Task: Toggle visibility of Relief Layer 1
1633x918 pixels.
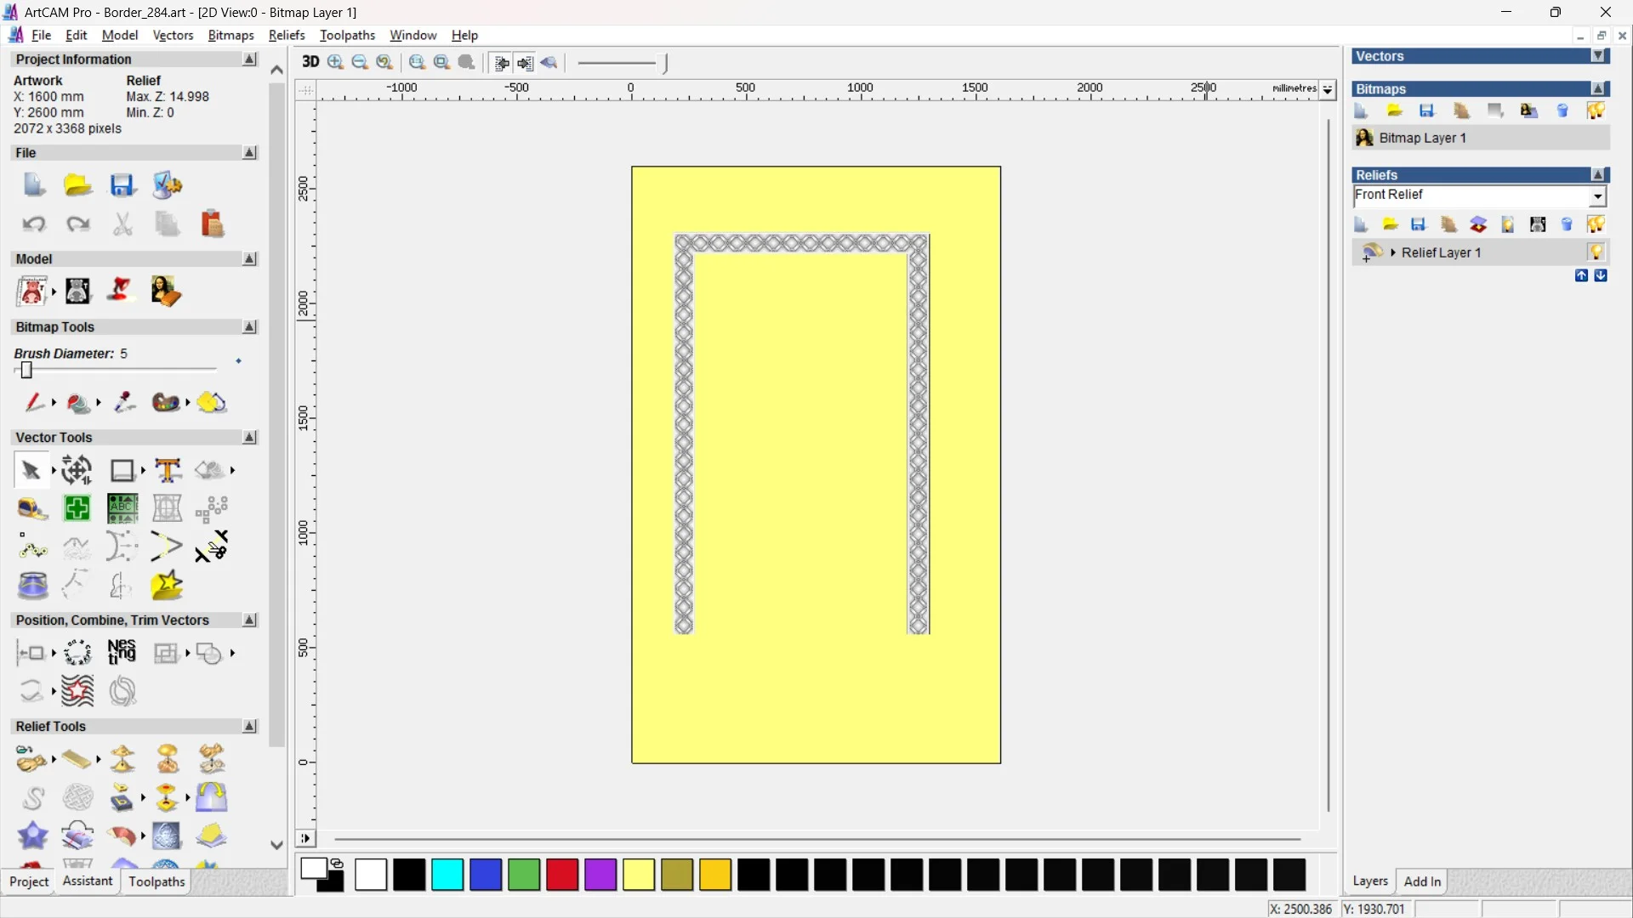Action: [x=1597, y=252]
